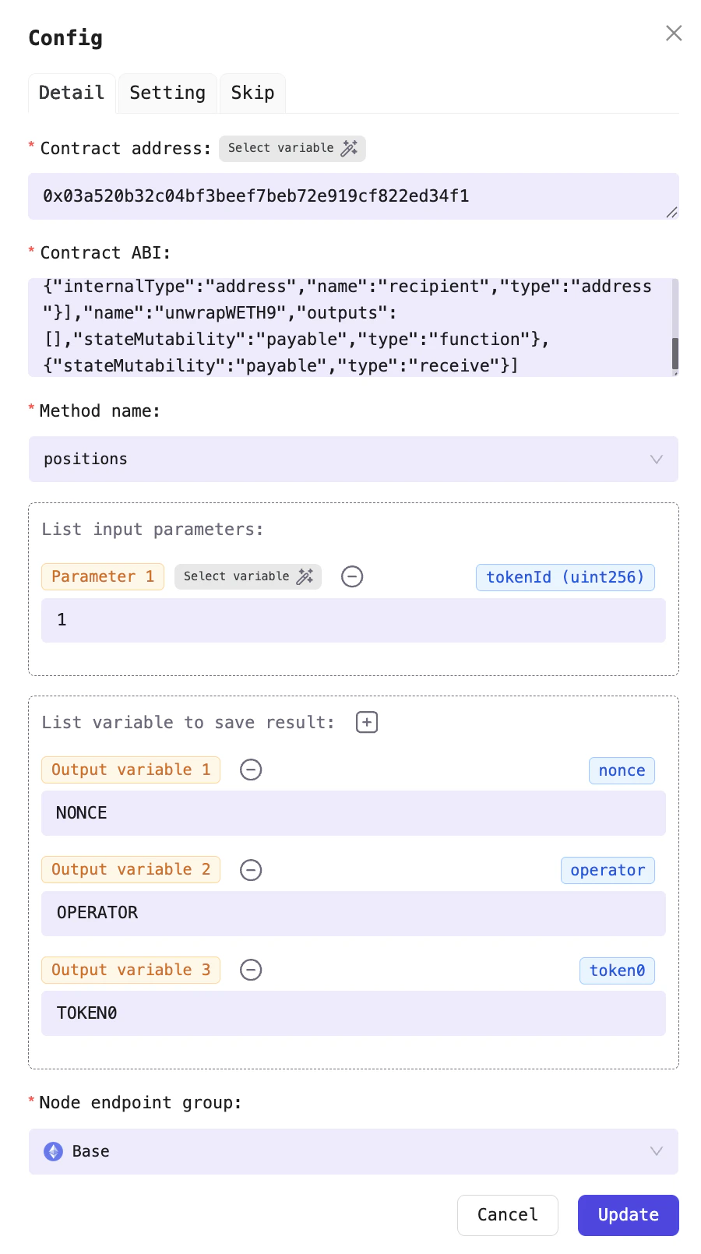Screen dimensions: 701x1254
Task: Switch to the Skip tab
Action: (252, 93)
